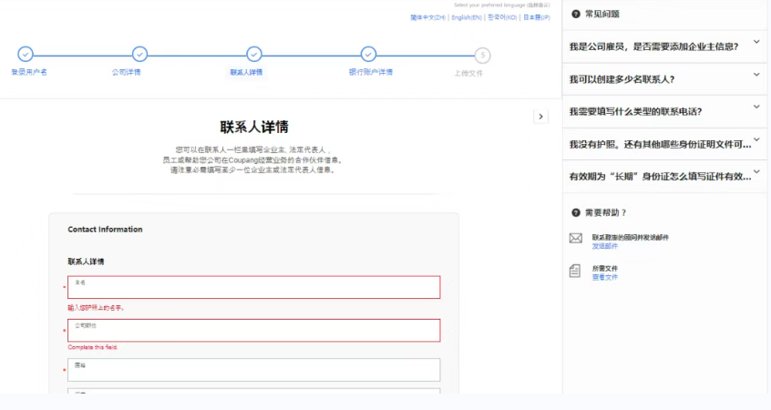Click the 联系人详情 step checkmark circle
The image size is (771, 410).
point(253,54)
